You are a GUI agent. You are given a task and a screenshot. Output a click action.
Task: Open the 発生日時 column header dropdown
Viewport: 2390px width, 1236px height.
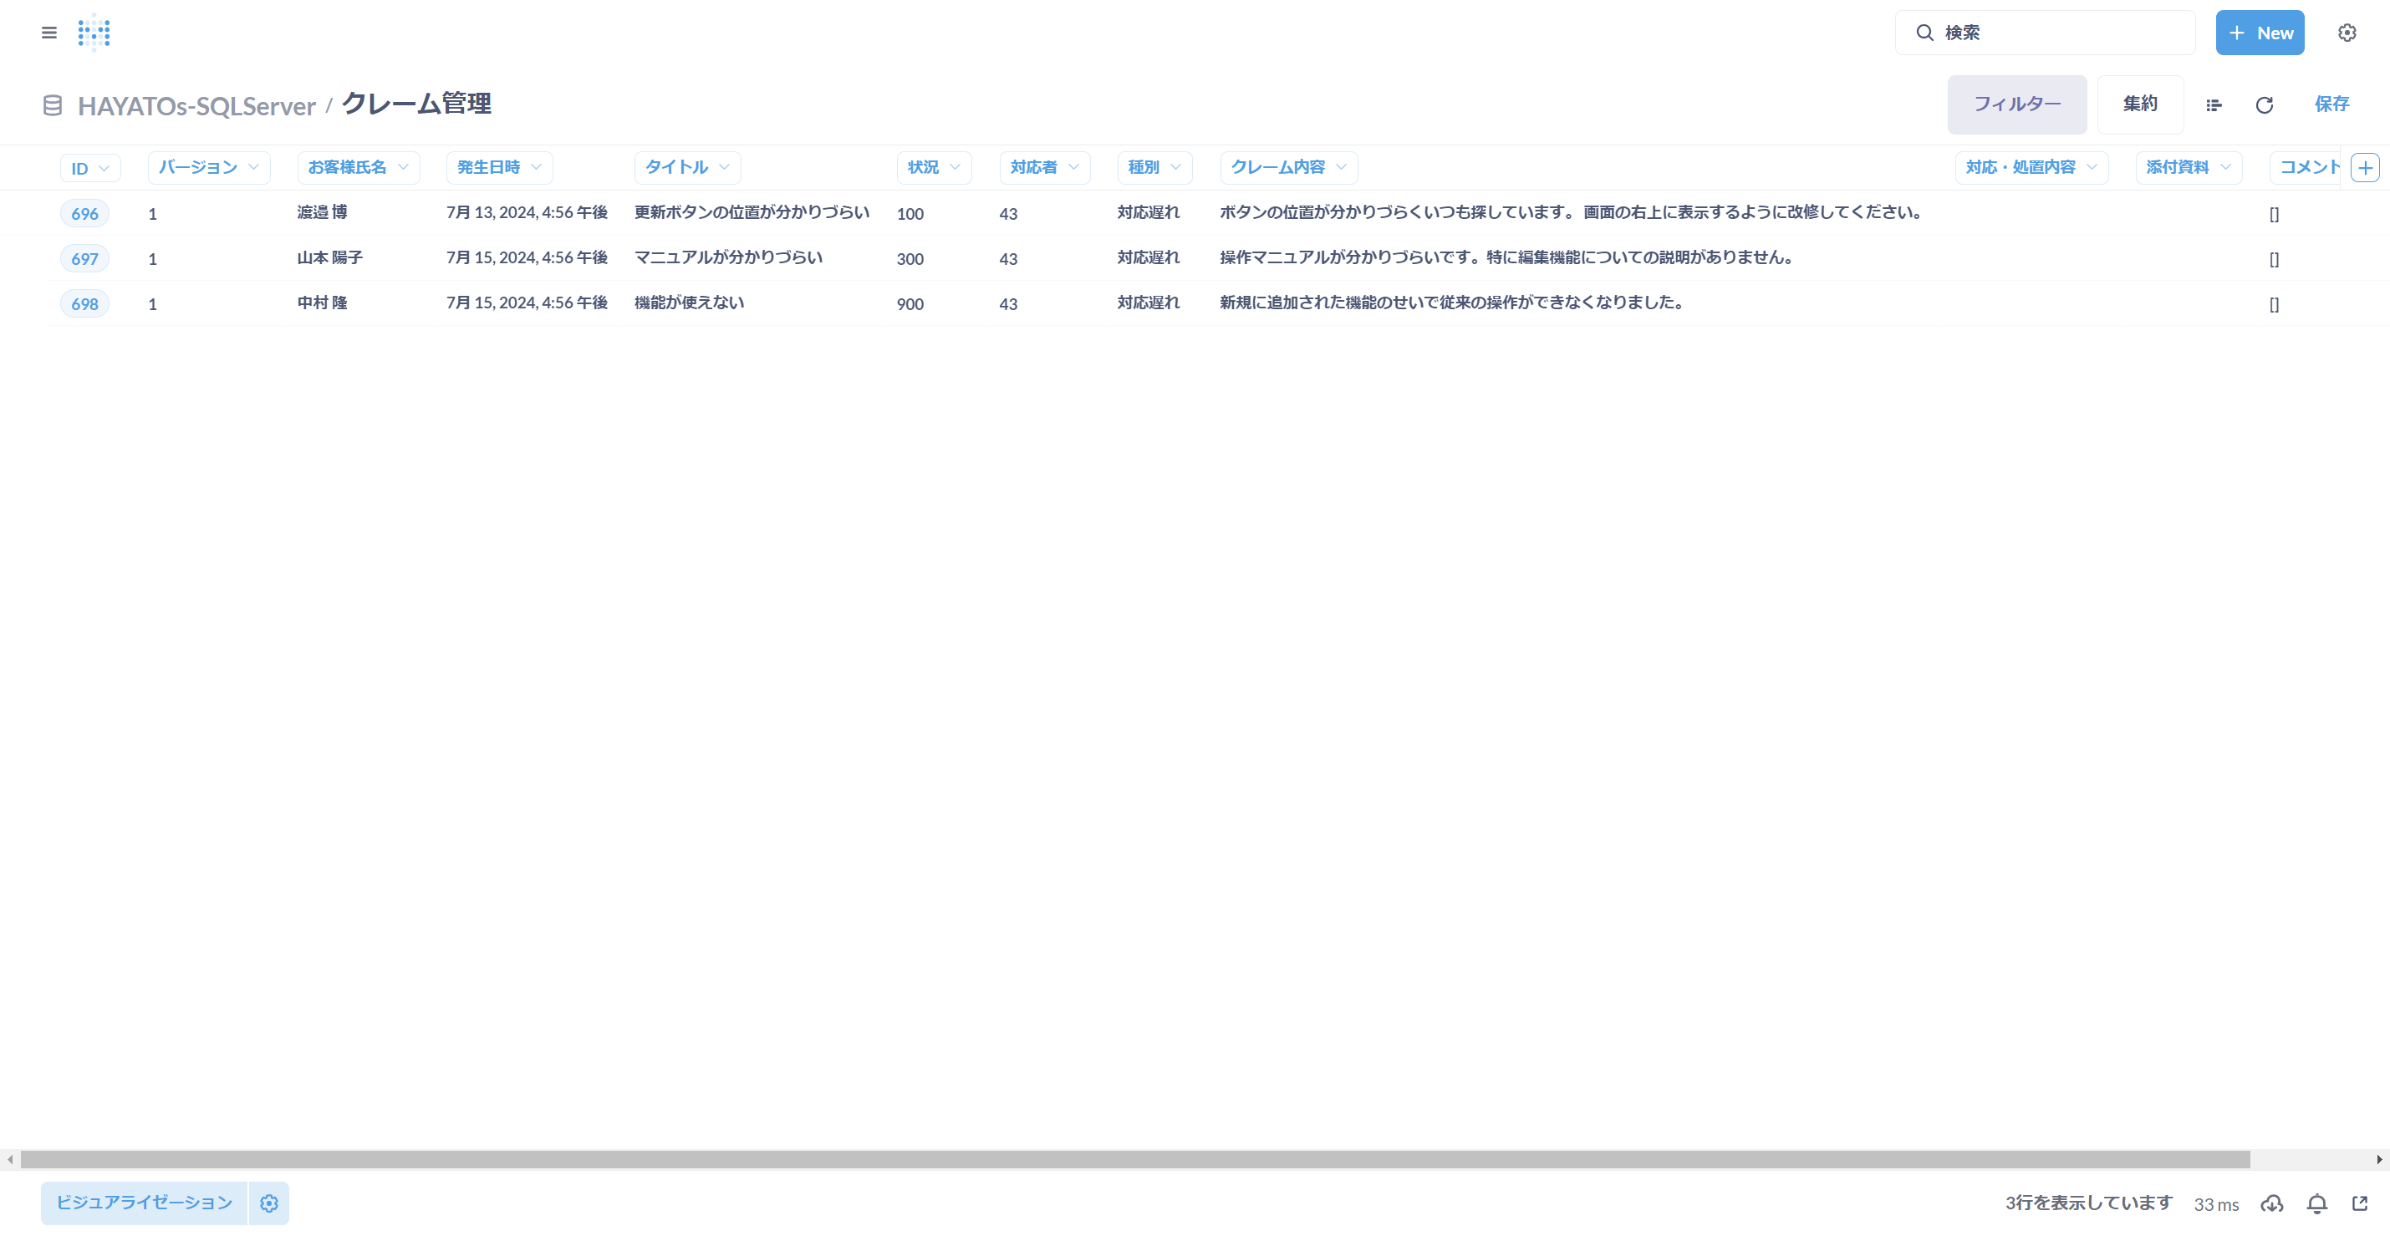499,167
